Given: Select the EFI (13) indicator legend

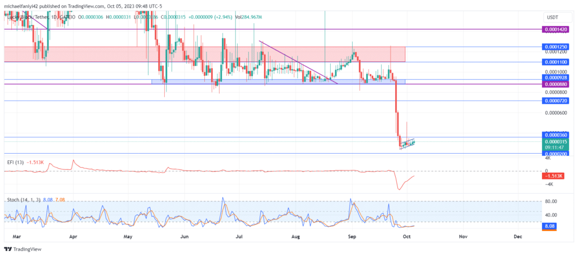Looking at the screenshot, I should tap(27, 163).
